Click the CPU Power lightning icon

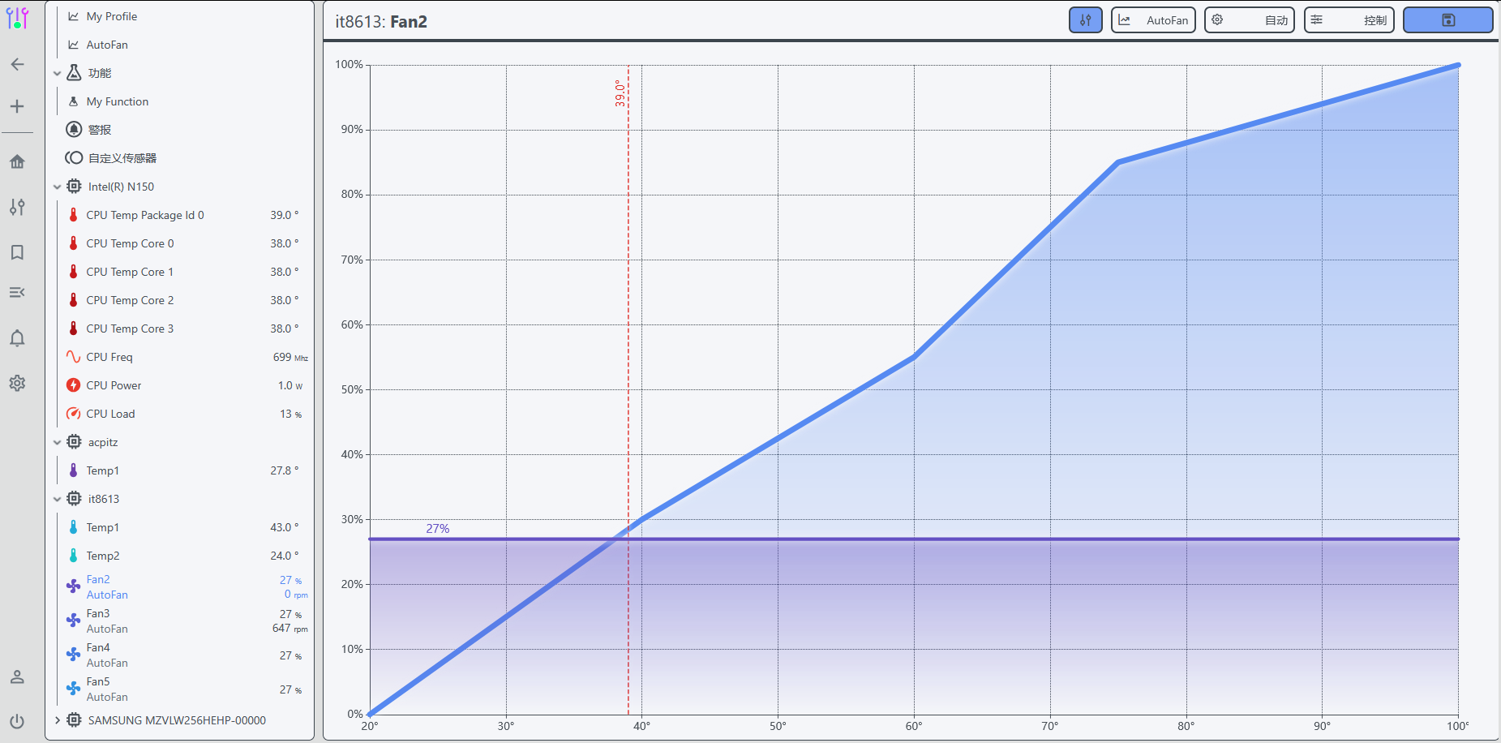click(x=74, y=385)
